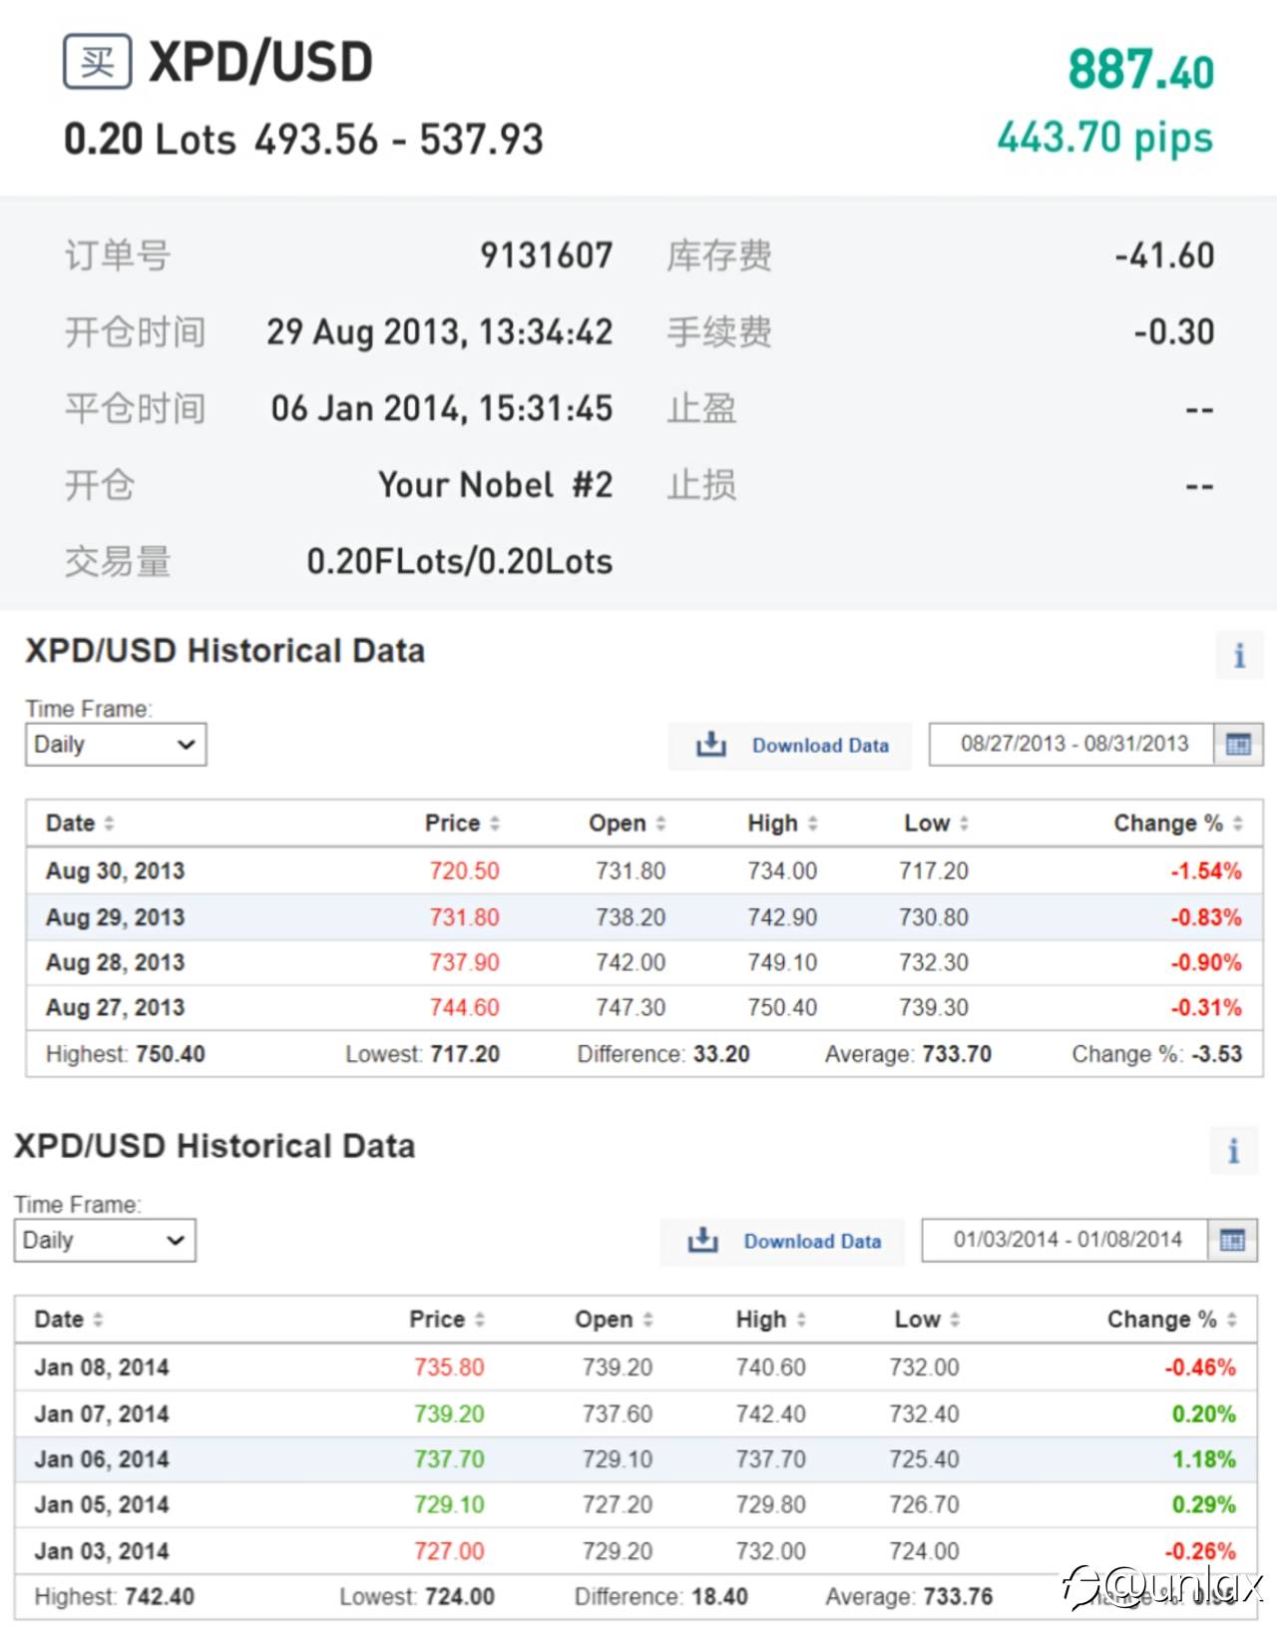Open the second Daily time frame dropdown
Viewport: 1277px width, 1647px height.
(x=105, y=1241)
